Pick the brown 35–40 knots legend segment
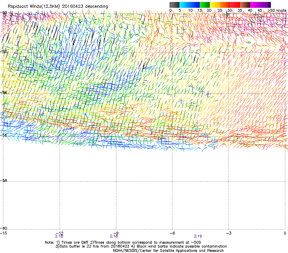Image resolution: width=288 pixels, height=253 pixels. tap(245, 5)
